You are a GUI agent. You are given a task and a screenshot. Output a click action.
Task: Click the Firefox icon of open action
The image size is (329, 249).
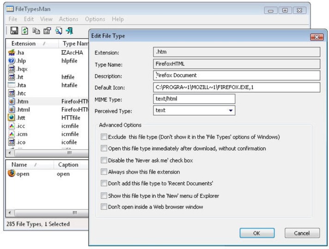[x=12, y=173]
